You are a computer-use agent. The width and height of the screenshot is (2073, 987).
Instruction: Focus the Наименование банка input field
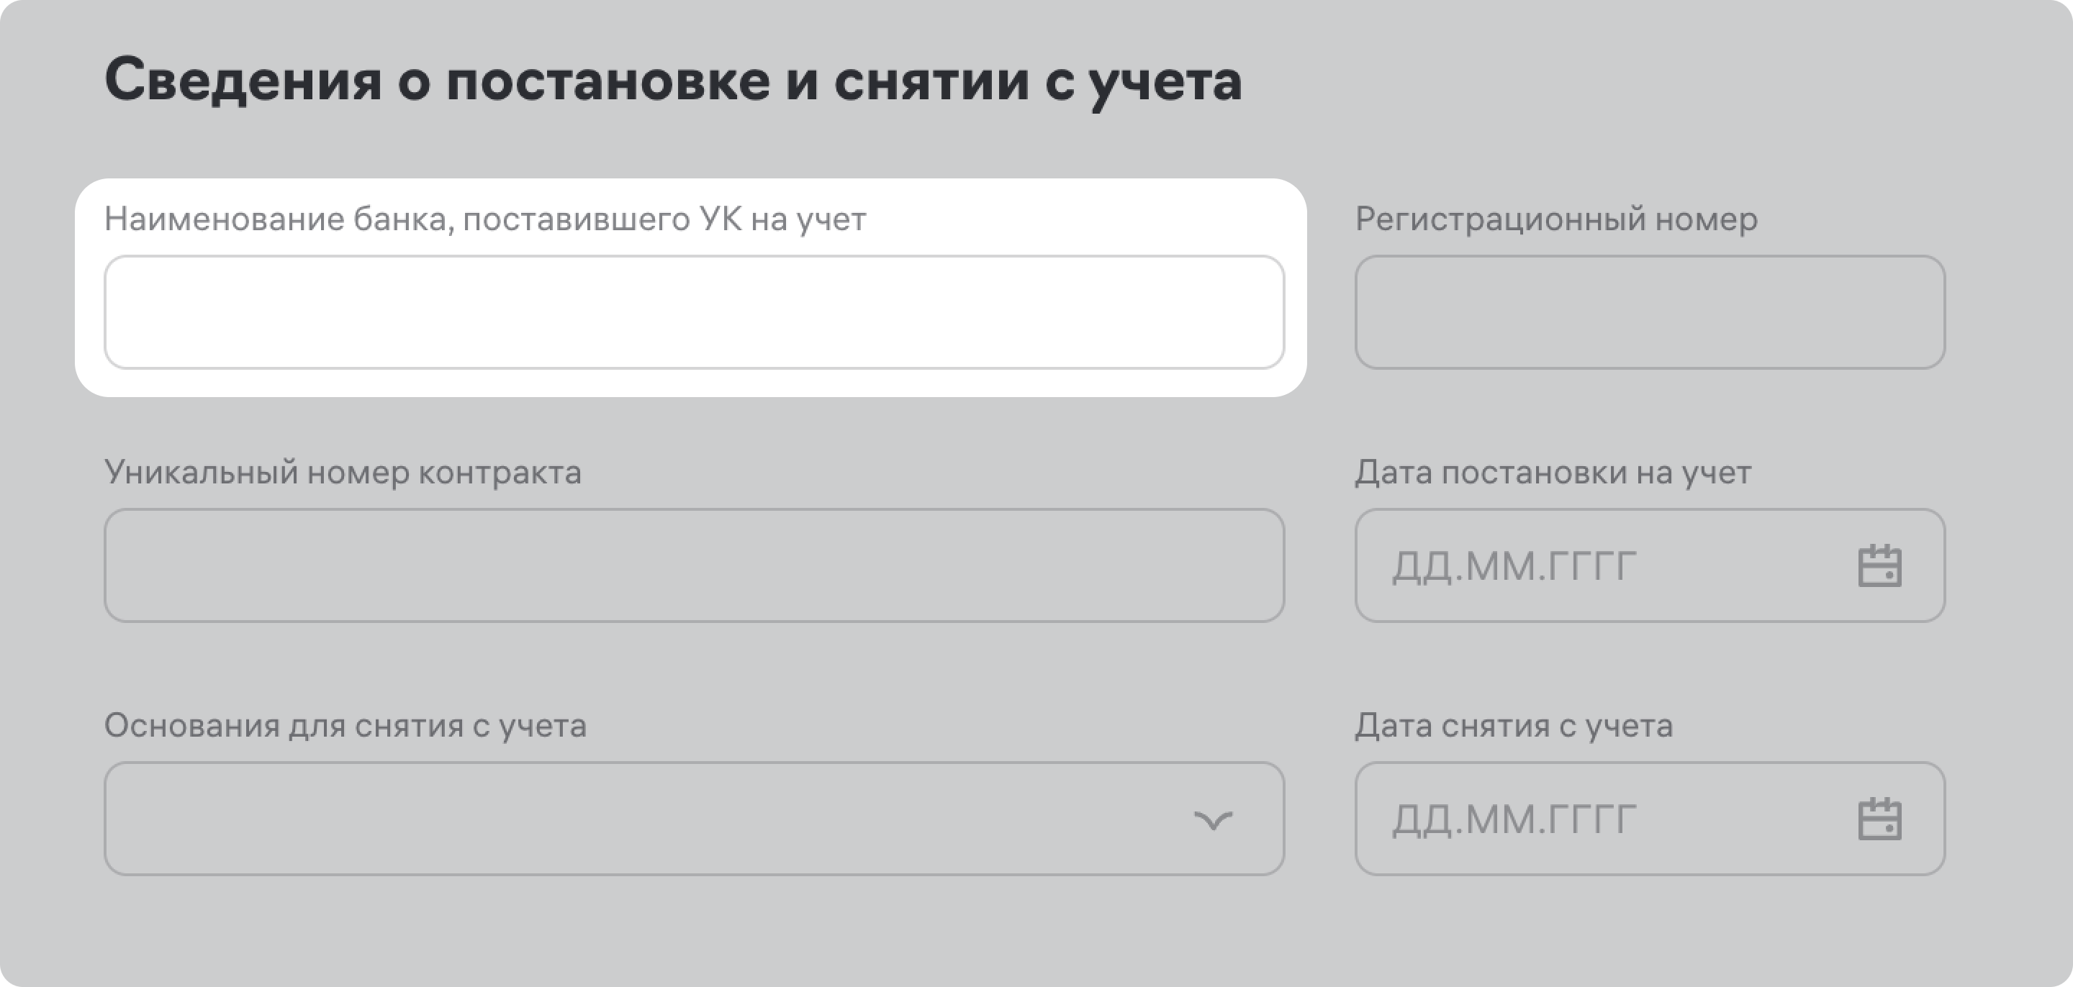pyautogui.click(x=694, y=312)
